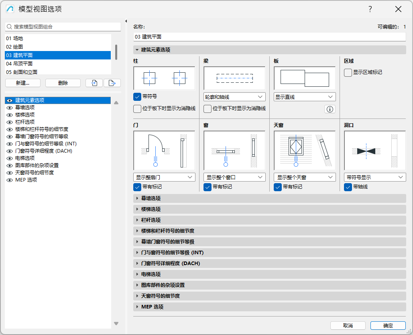
Task: Click the ArchiCAD logo in the title bar
Action: click(x=9, y=9)
